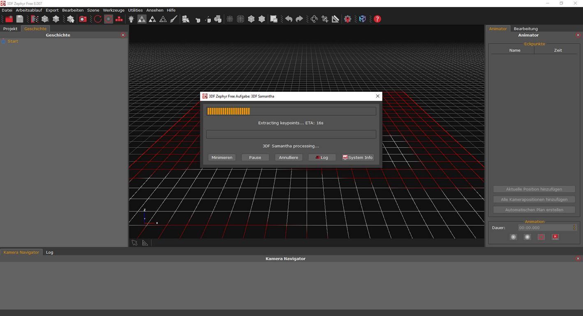Viewport: 583px width, 316px height.
Task: Switch to the Geschichte tab
Action: point(35,29)
